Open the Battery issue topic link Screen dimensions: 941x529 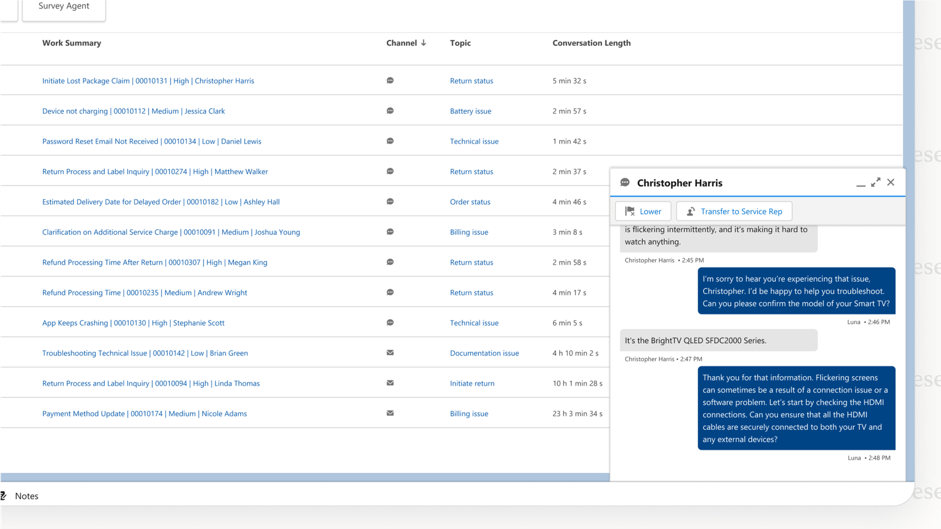tap(470, 110)
